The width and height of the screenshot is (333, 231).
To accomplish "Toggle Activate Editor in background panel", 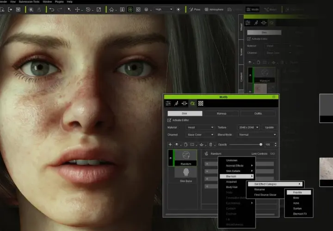I will pos(249,39).
